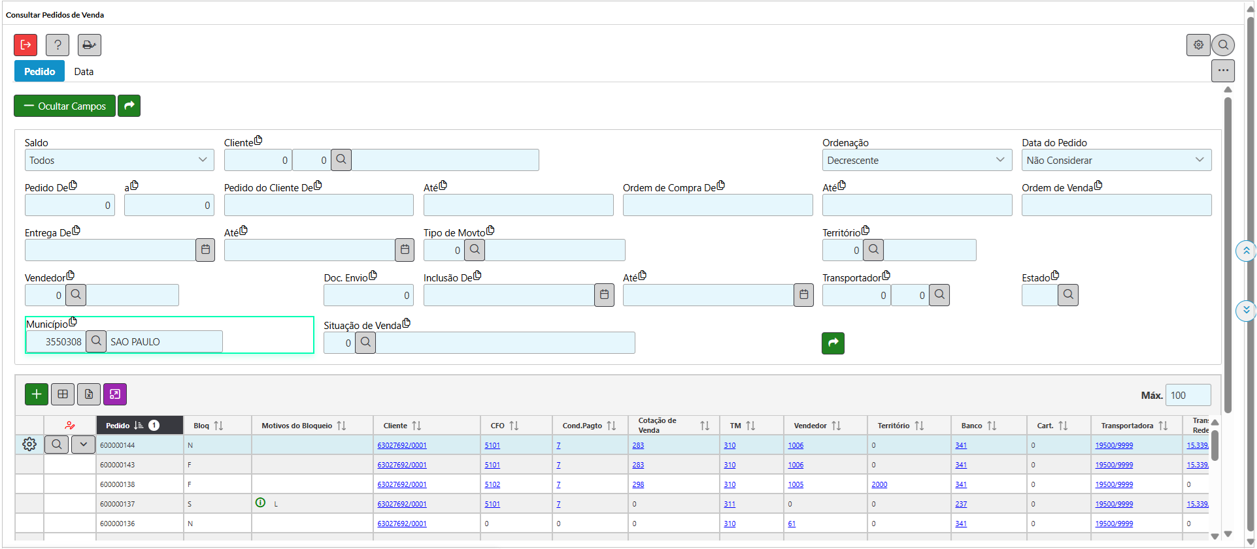Switch to the Data tab

point(84,72)
